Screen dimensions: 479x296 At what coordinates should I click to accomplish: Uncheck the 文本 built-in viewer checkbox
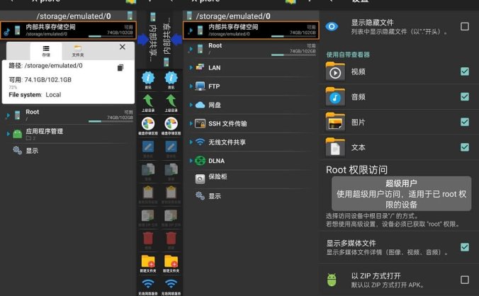tap(465, 147)
